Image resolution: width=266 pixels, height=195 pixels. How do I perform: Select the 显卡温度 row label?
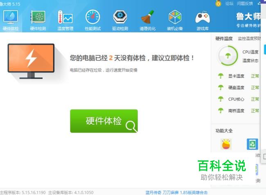tap(236, 76)
